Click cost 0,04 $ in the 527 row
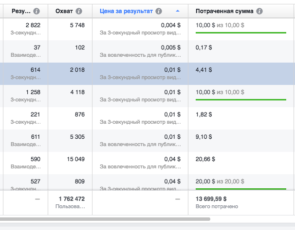This screenshot has height=230, width=295. [172, 181]
